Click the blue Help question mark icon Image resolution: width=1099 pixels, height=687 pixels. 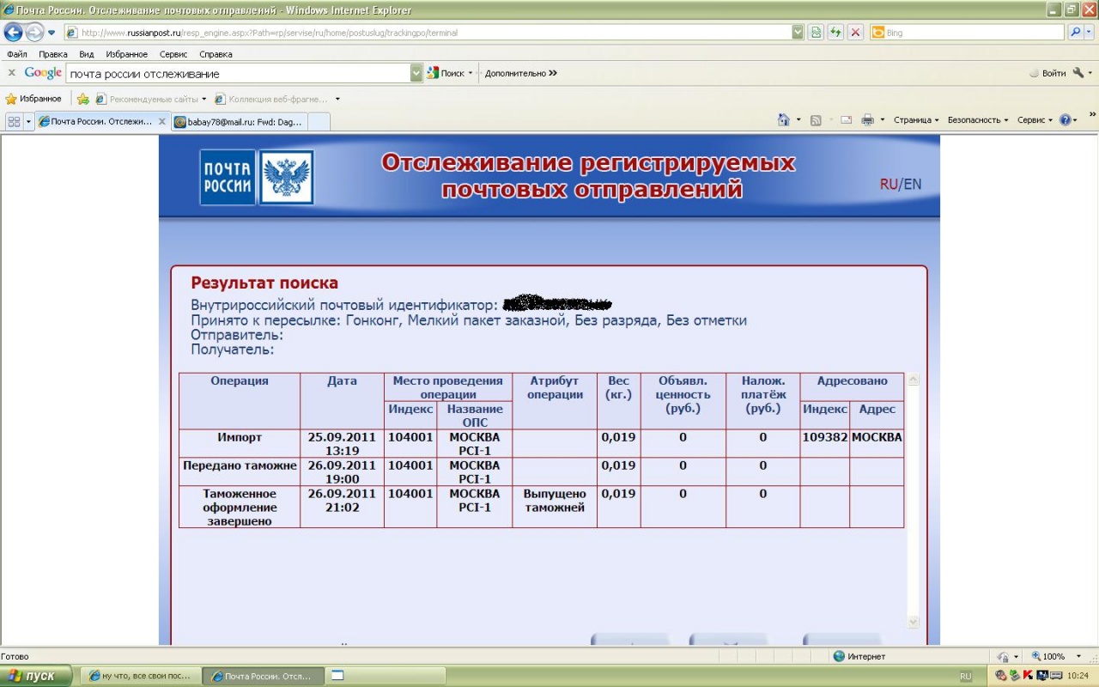click(1066, 120)
